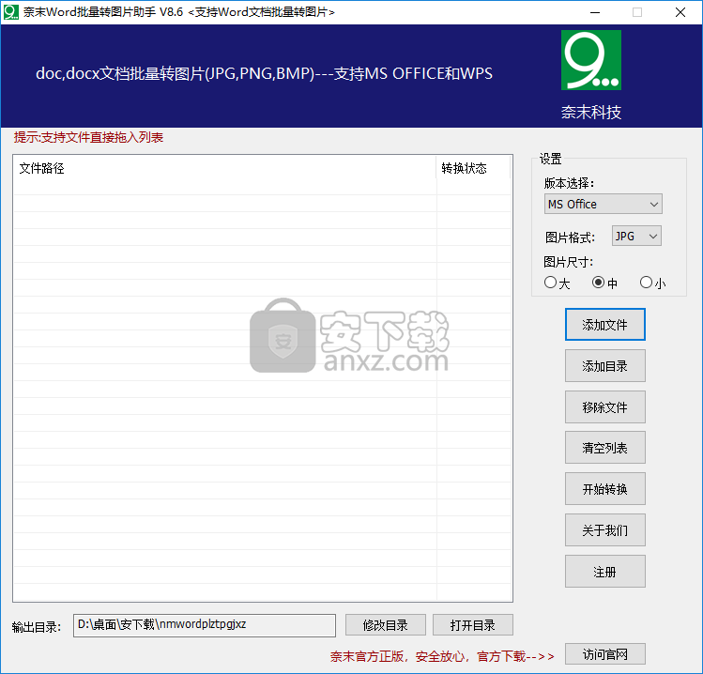703x674 pixels.
Task: Click the 文件路径 column header
Action: [224, 168]
